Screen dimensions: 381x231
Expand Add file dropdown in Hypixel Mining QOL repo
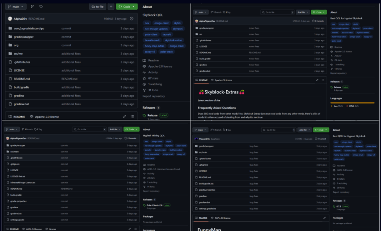115,129
